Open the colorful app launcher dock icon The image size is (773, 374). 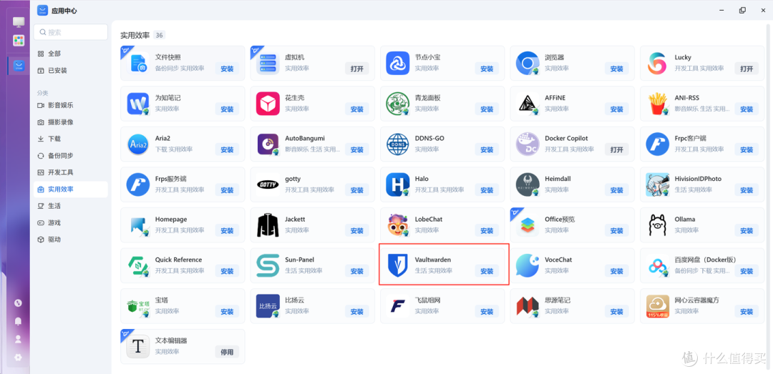pos(18,41)
